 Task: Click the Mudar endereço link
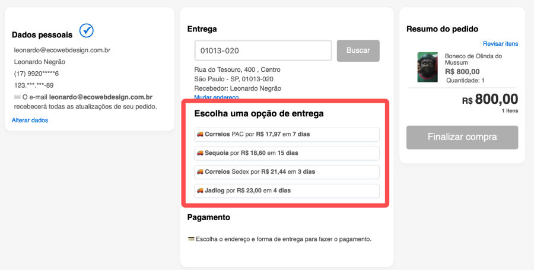click(x=216, y=97)
